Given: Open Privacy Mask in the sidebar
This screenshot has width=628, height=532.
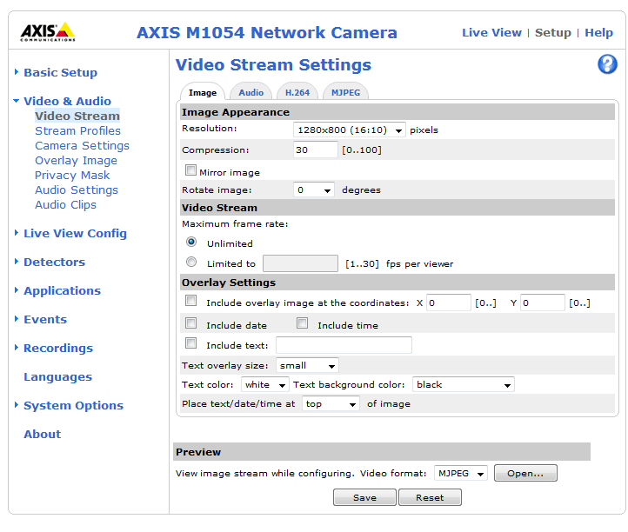Looking at the screenshot, I should coord(72,175).
